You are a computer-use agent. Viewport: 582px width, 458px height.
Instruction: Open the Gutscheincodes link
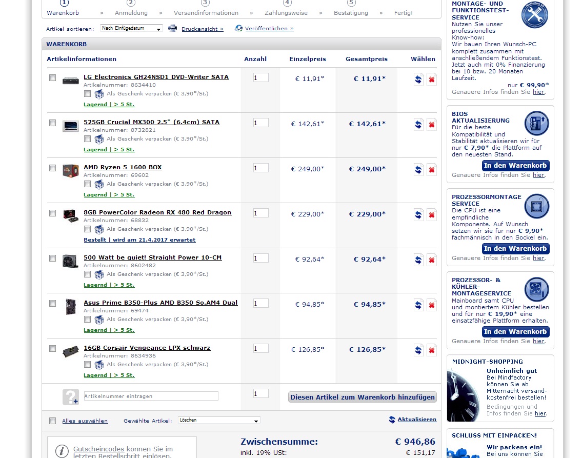98,449
